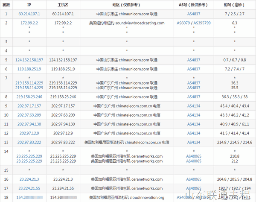Select the time value '45.4 / 40.4 / 43.4'
Viewport: 256px width, 202px height.
click(x=235, y=106)
